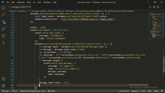Image resolution: width=165 pixels, height=93 pixels.
Task: Click 'message_input.value = null;' line
Action: 54,82
